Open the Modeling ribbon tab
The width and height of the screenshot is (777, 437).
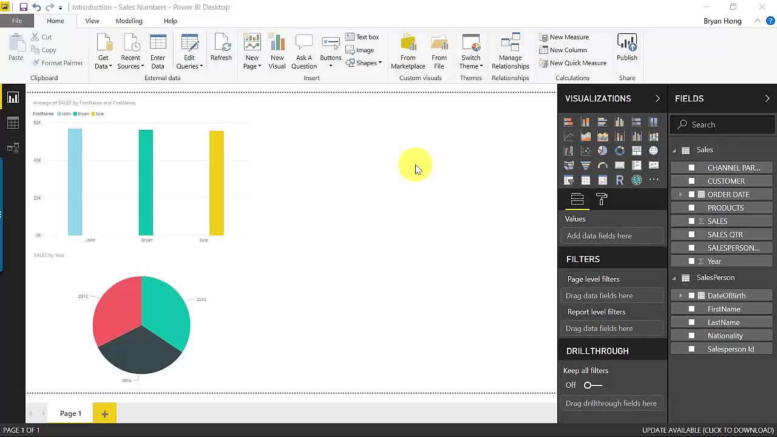coord(129,21)
